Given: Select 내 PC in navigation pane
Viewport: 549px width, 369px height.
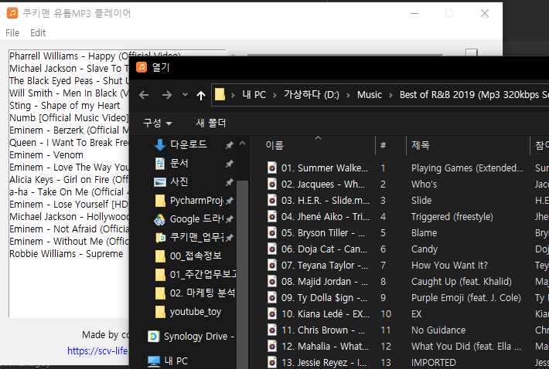Looking at the screenshot, I should pos(168,361).
